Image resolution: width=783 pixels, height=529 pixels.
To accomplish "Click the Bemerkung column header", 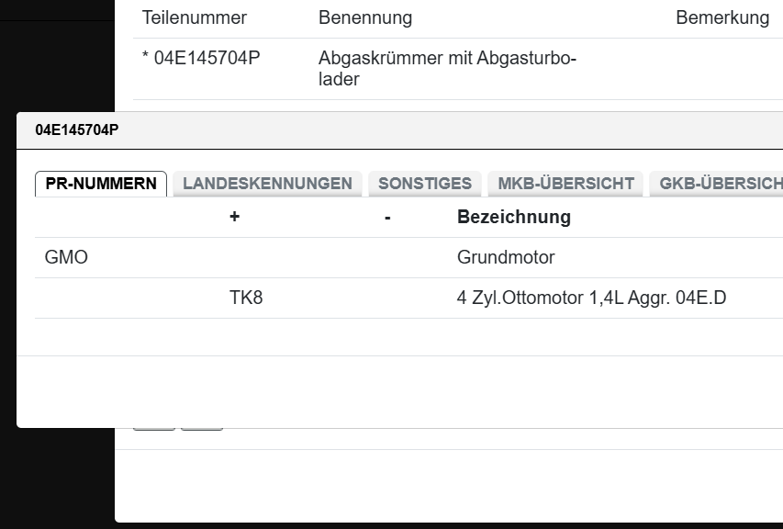I will coord(721,17).
